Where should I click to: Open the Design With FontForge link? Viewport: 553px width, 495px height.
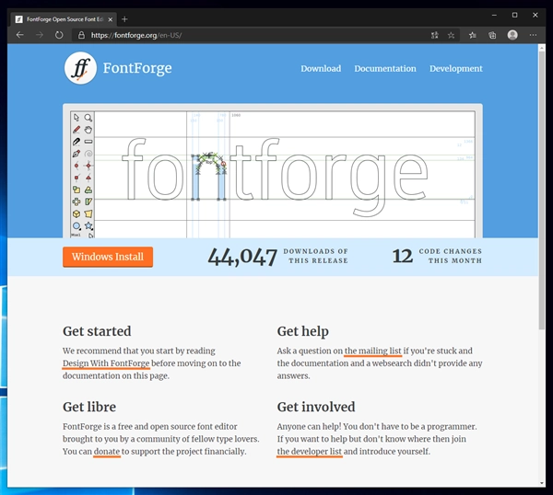106,363
